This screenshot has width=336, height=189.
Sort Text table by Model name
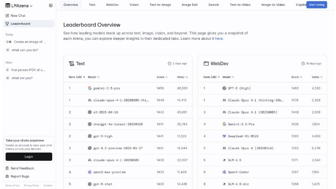pyautogui.click(x=94, y=77)
